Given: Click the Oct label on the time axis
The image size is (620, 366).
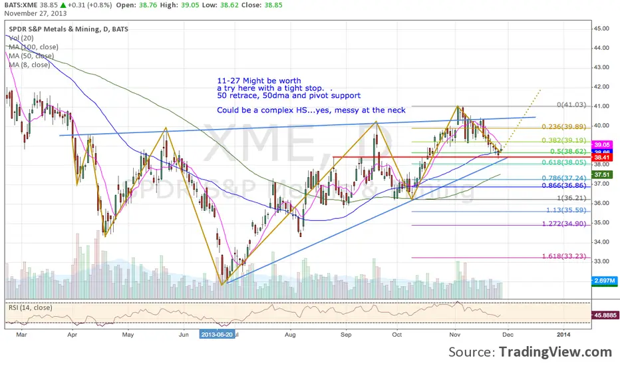Looking at the screenshot, I should point(397,335).
